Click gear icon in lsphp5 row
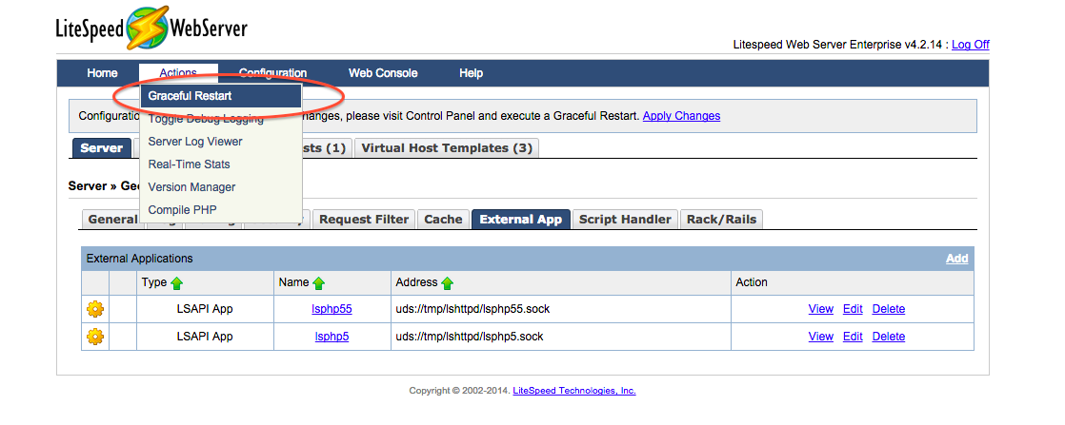Image resolution: width=1065 pixels, height=425 pixels. click(x=95, y=337)
